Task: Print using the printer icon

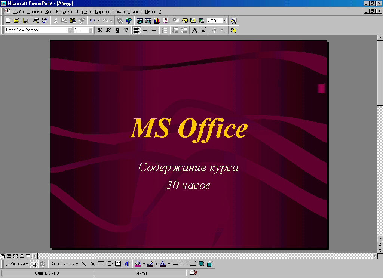Action: pyautogui.click(x=36, y=21)
